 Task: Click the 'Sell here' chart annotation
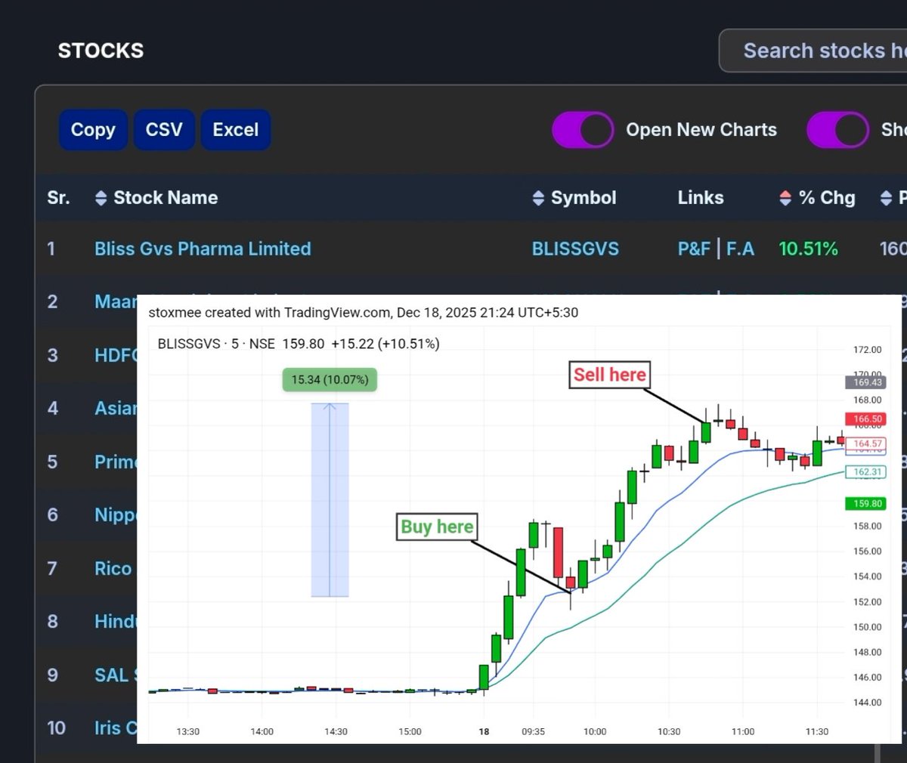pos(609,374)
